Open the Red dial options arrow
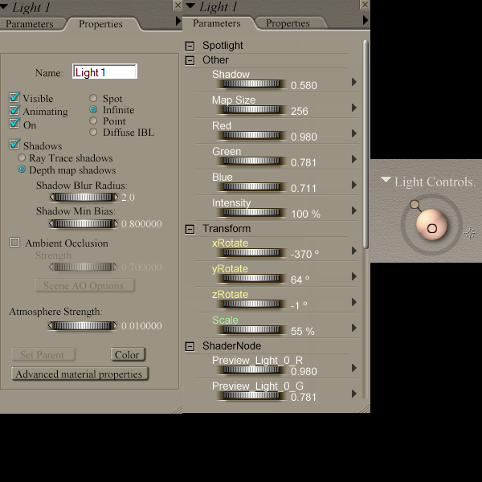 [x=354, y=133]
